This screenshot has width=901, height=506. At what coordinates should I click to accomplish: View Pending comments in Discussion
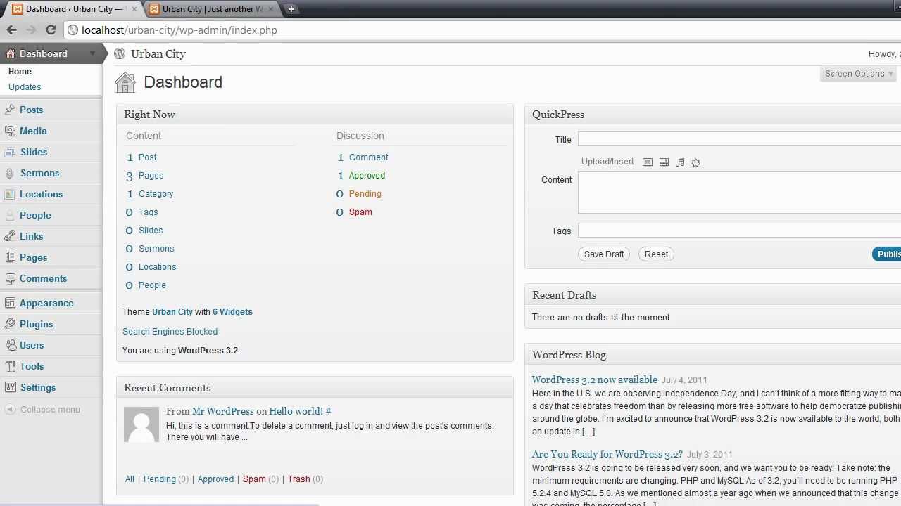[365, 194]
